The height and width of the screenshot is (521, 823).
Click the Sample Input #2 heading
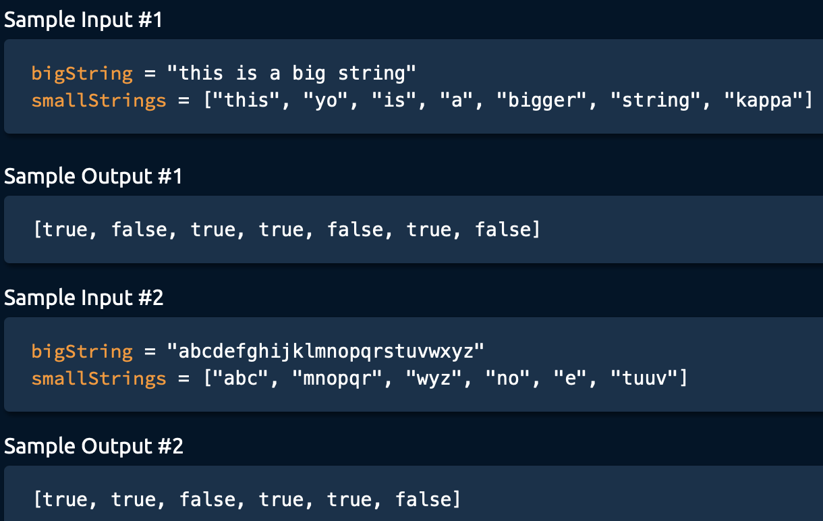point(84,298)
